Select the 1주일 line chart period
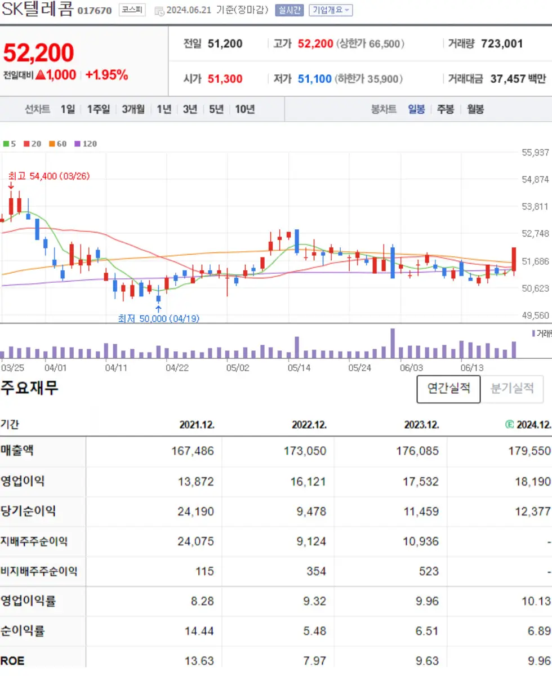 (99, 109)
